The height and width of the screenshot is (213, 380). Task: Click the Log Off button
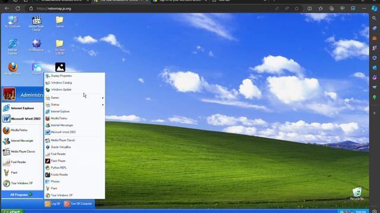pyautogui.click(x=52, y=204)
